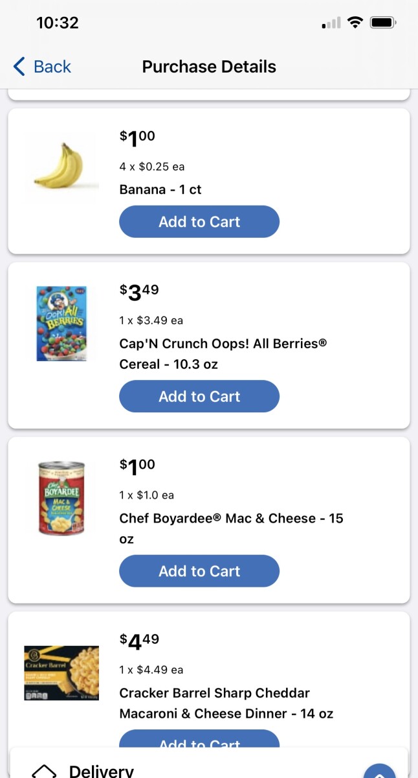Image resolution: width=418 pixels, height=778 pixels.
Task: Open the Cracker Barrel macaroni box image
Action: click(x=61, y=672)
